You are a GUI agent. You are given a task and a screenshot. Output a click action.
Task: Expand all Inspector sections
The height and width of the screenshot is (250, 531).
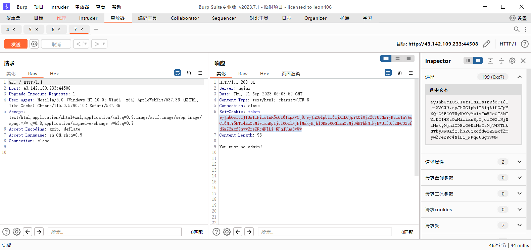point(490,61)
